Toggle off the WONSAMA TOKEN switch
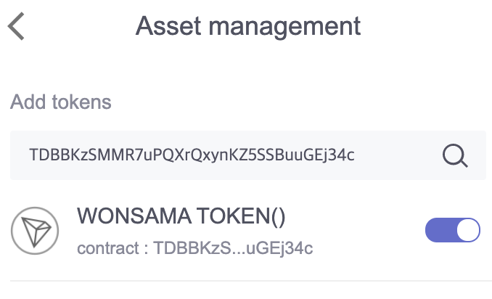 click(452, 230)
